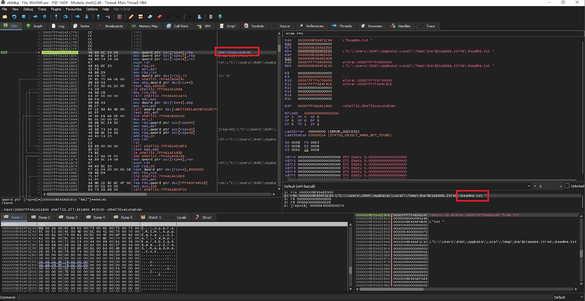Viewport: 585px width, 301px height.
Task: Switch to Threads tab
Action: tap(342, 26)
